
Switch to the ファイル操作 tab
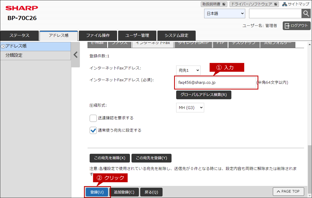point(98,35)
